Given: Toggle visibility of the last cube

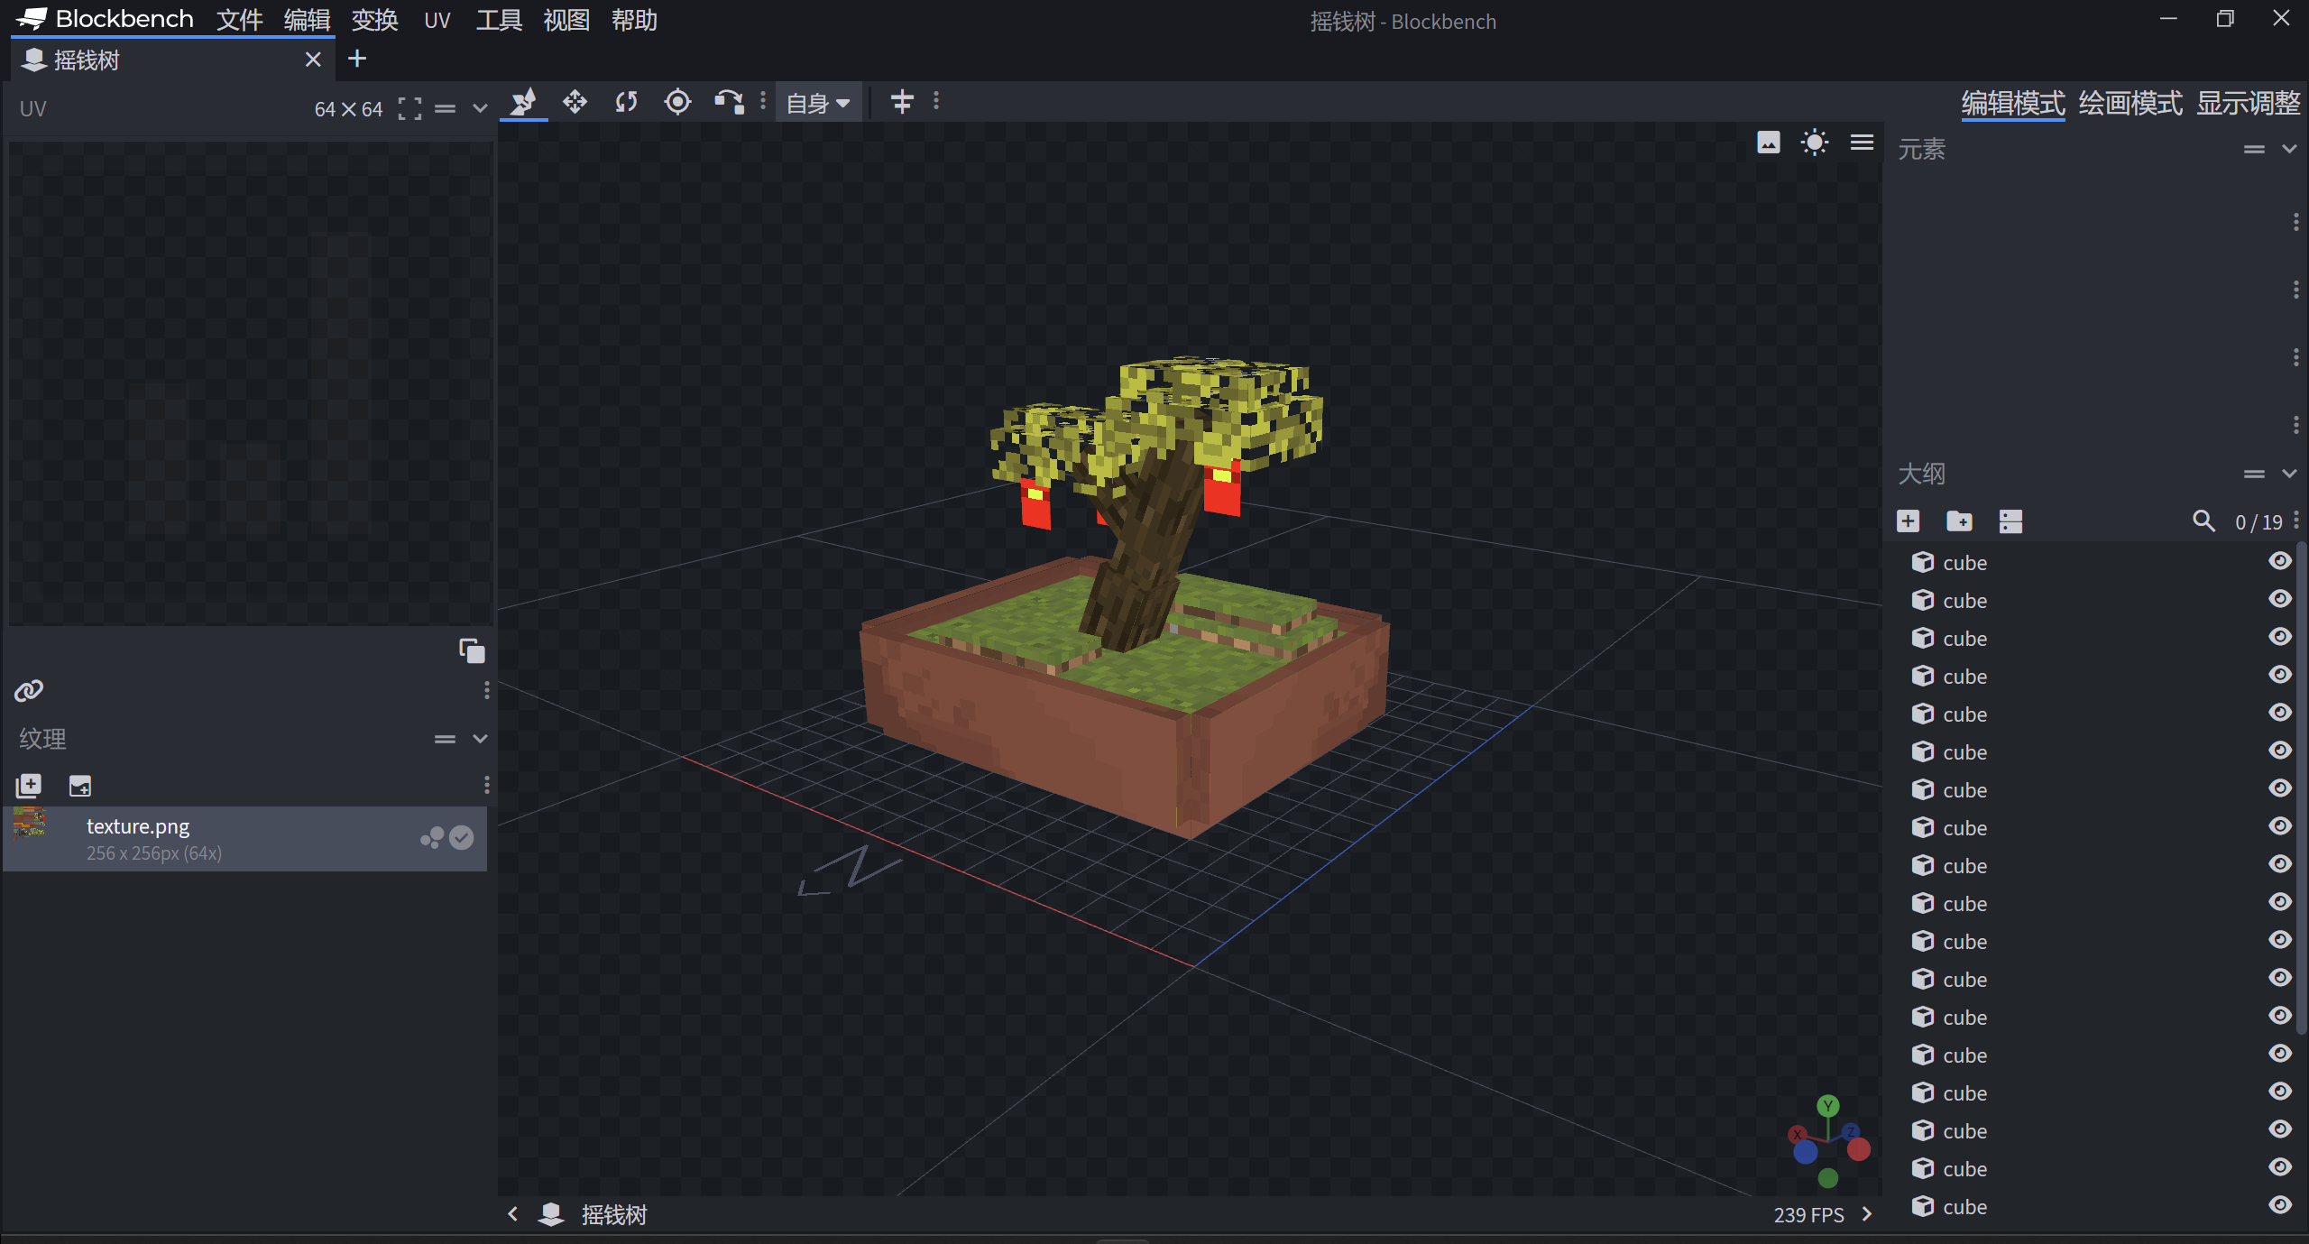Looking at the screenshot, I should click(2280, 1206).
